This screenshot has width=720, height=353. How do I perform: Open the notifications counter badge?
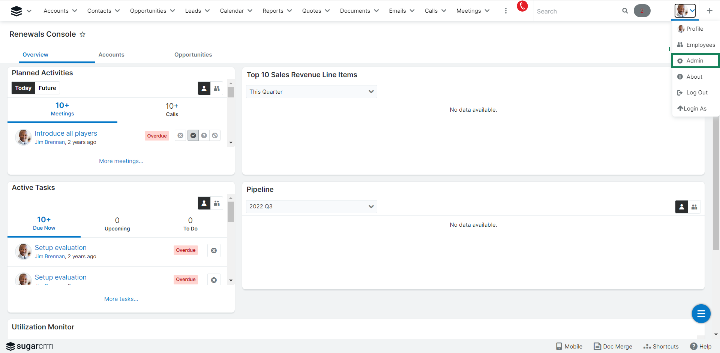[x=642, y=11]
